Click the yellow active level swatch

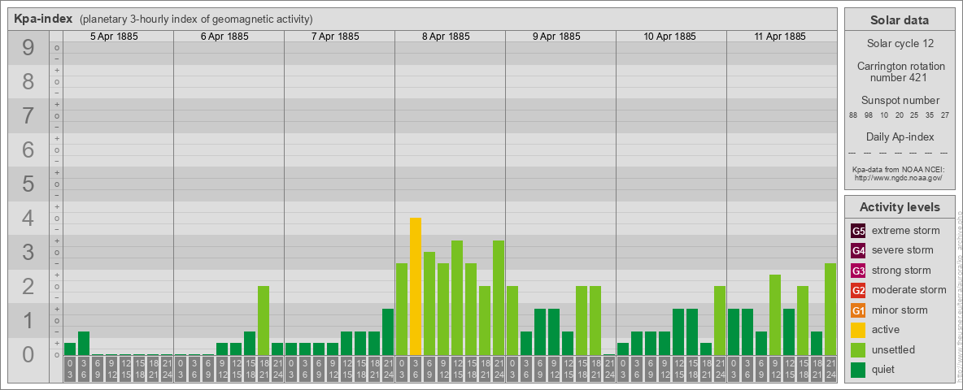[x=858, y=330]
